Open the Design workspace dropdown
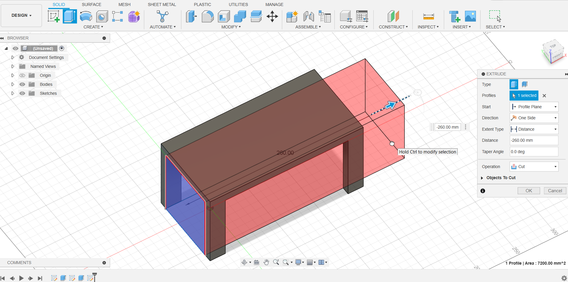This screenshot has width=568, height=282. point(21,16)
